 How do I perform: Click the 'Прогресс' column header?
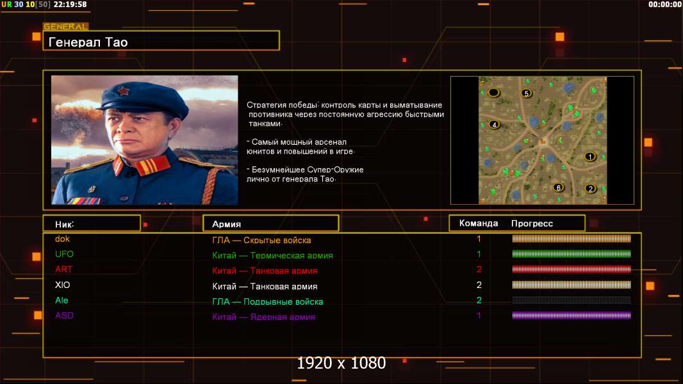532,223
